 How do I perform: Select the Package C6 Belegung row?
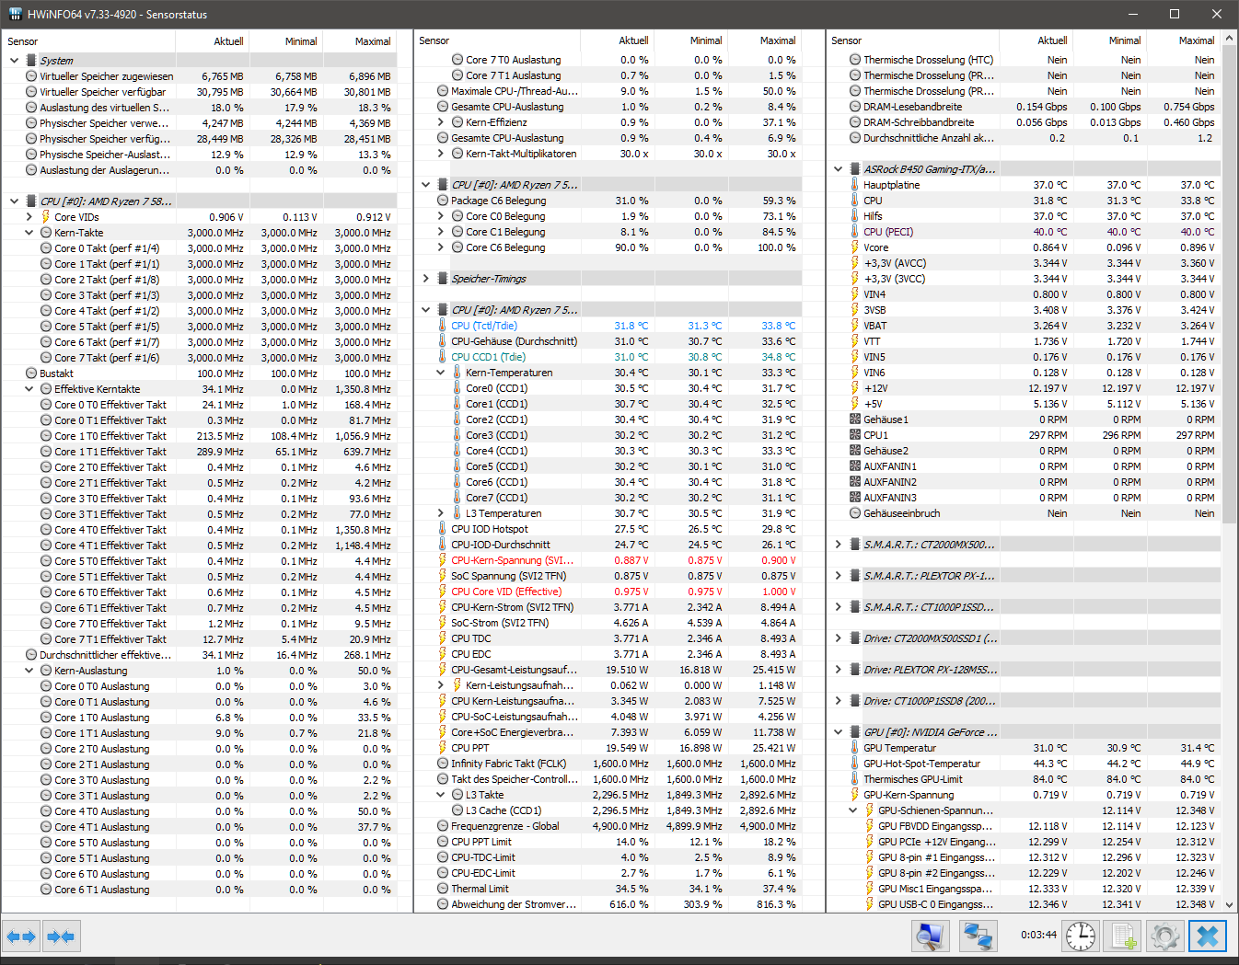pos(608,201)
